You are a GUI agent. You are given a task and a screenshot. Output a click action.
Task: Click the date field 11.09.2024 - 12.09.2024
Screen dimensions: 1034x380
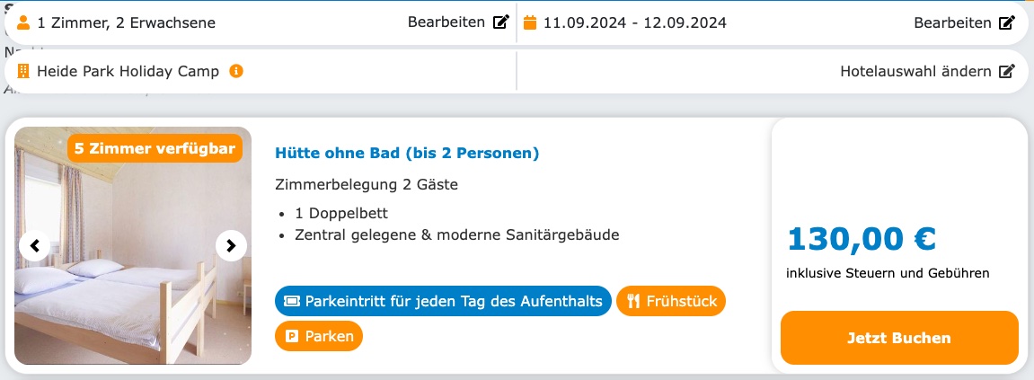point(634,22)
